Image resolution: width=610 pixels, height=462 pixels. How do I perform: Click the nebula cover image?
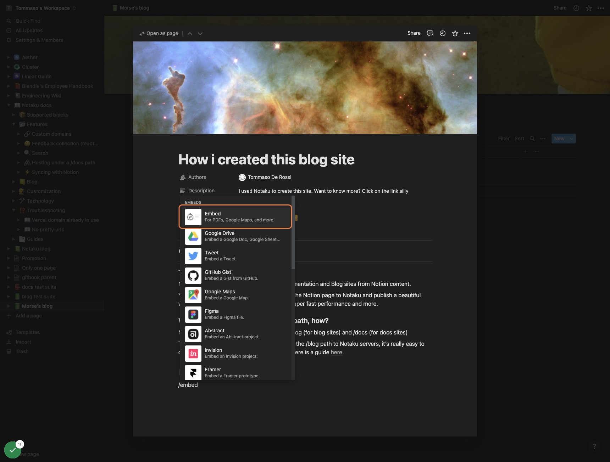click(x=305, y=88)
